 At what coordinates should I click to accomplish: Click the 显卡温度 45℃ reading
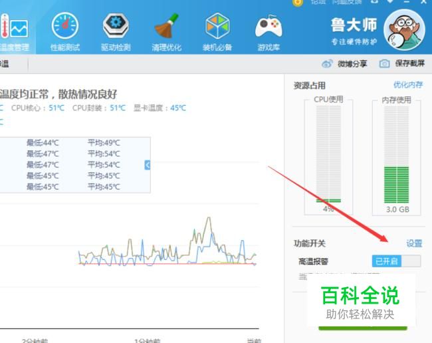[x=160, y=108]
